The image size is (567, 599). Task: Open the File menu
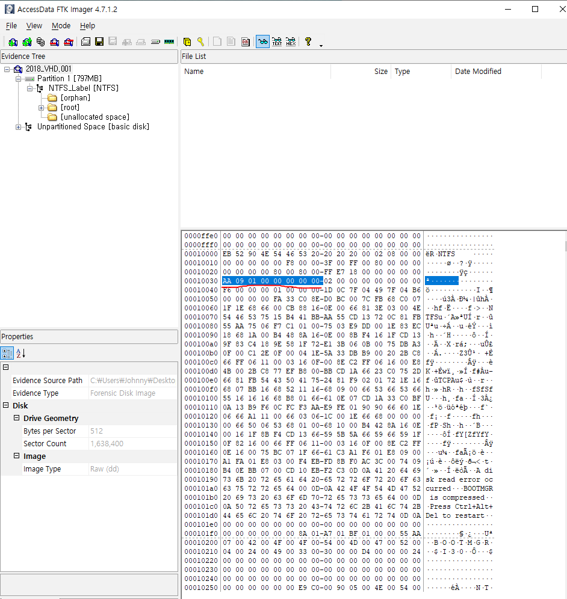(x=11, y=26)
